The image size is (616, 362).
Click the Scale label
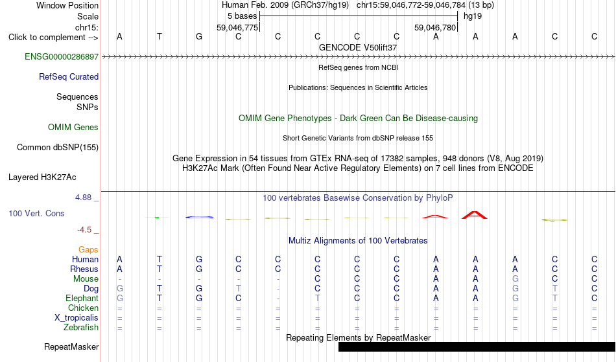click(x=88, y=17)
